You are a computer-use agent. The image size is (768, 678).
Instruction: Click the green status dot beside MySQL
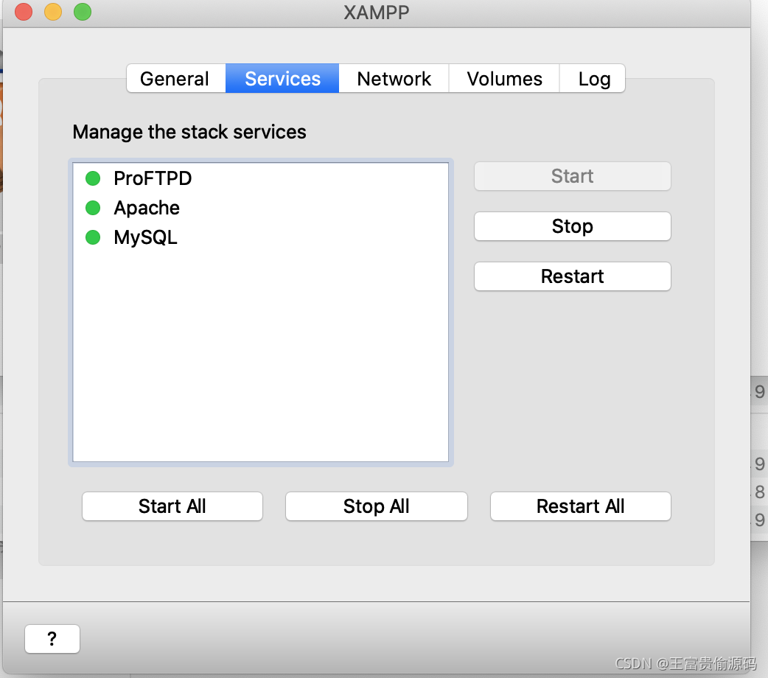pos(93,237)
